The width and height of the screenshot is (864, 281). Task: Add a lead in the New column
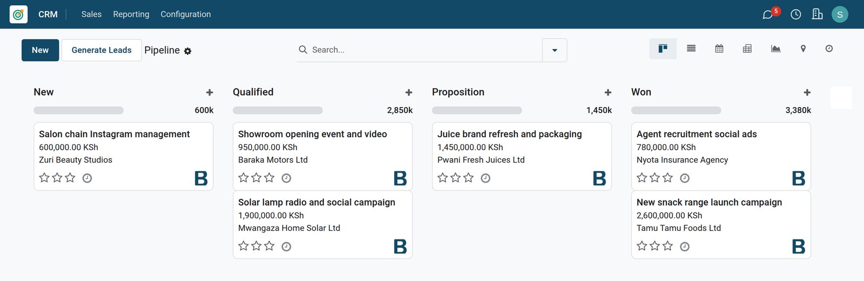pos(210,93)
